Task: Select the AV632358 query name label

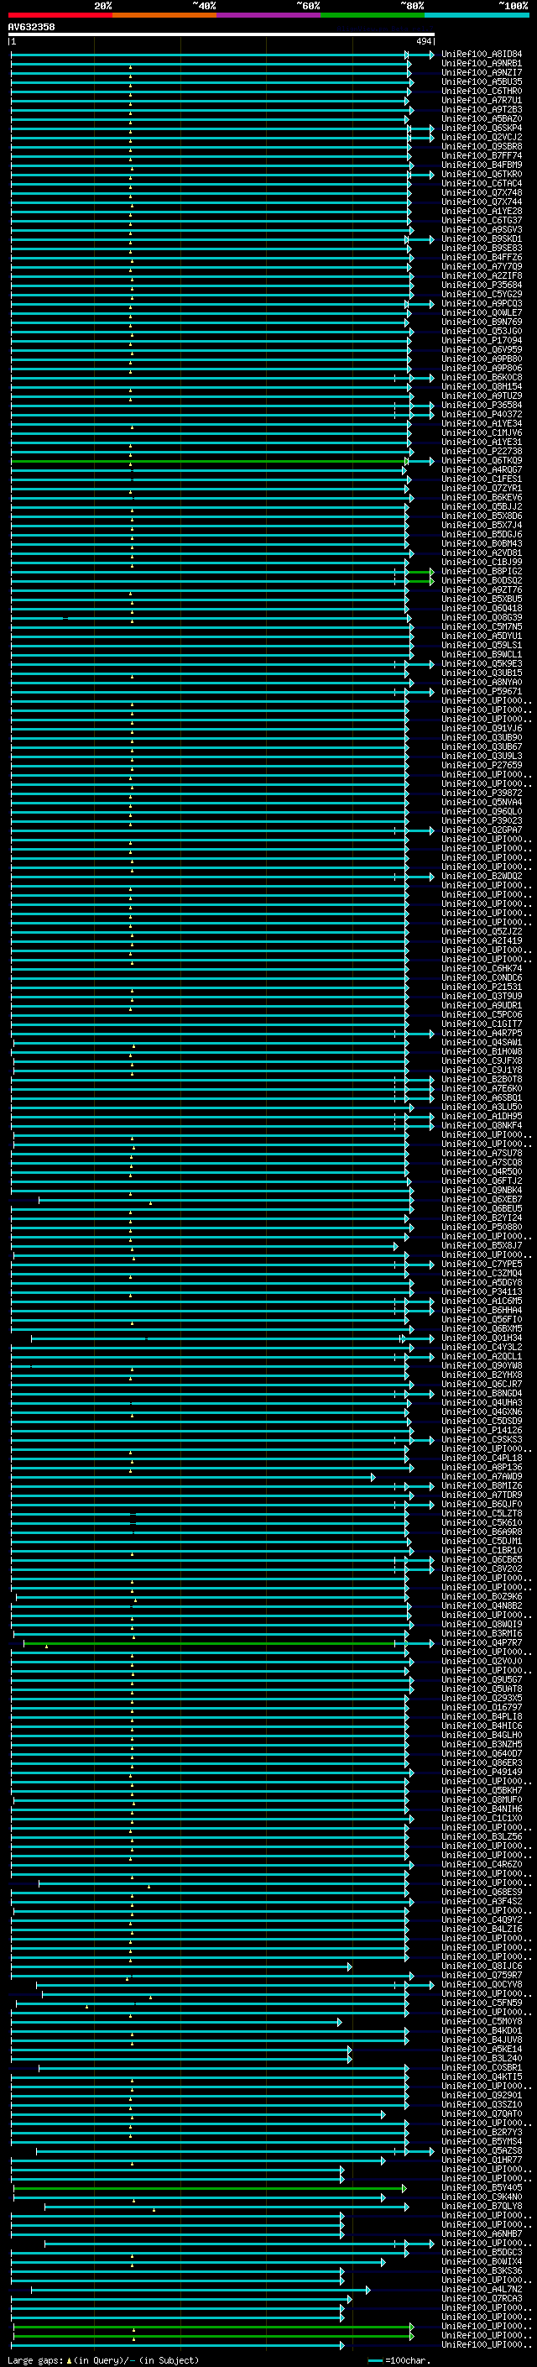Action: tap(31, 27)
